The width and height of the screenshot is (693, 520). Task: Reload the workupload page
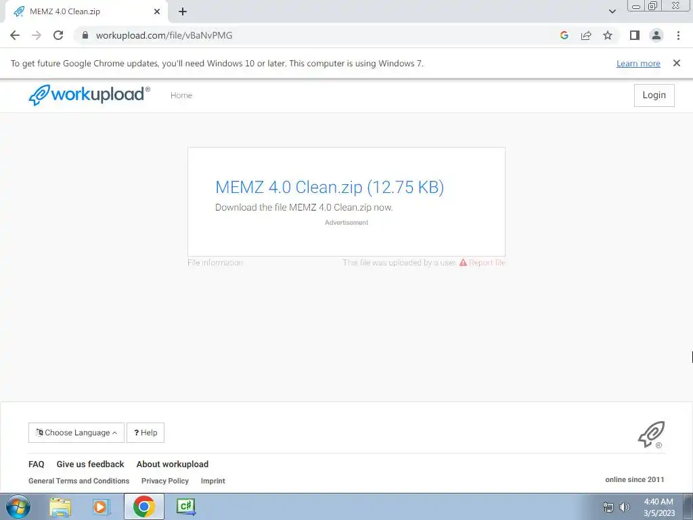pyautogui.click(x=58, y=35)
